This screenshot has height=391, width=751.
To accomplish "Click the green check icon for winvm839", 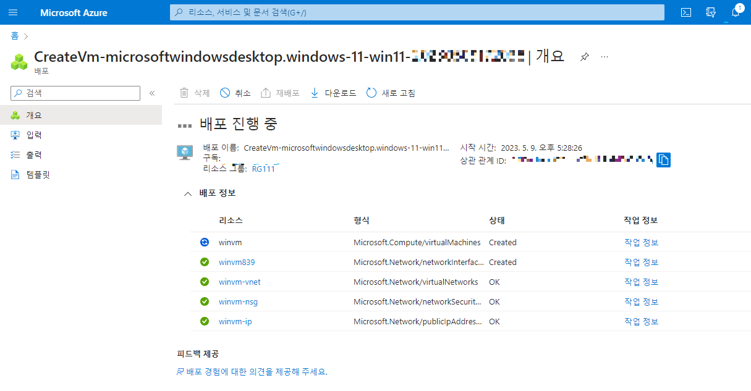I will [x=205, y=262].
